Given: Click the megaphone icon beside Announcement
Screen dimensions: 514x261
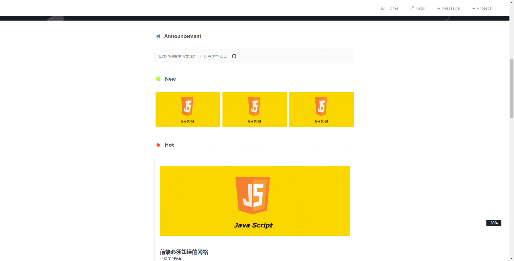Looking at the screenshot, I should click(x=158, y=36).
